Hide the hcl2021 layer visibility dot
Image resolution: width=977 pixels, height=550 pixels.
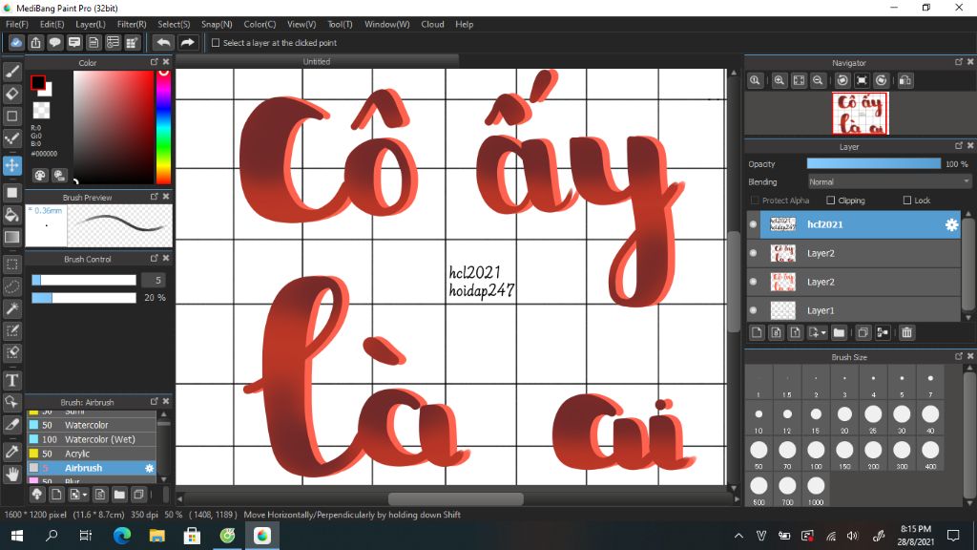click(754, 224)
